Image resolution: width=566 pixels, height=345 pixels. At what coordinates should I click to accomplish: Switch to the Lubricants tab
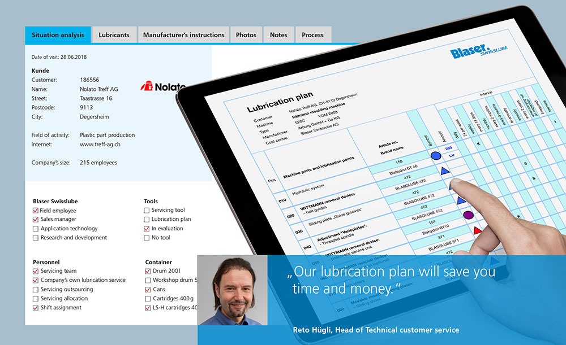[114, 35]
